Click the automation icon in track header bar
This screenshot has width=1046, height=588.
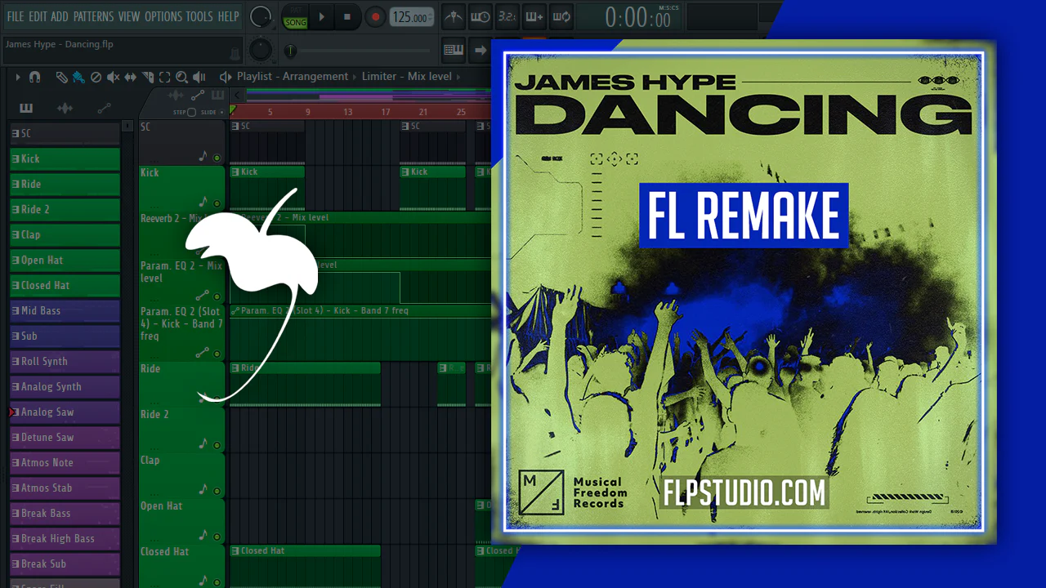click(197, 96)
